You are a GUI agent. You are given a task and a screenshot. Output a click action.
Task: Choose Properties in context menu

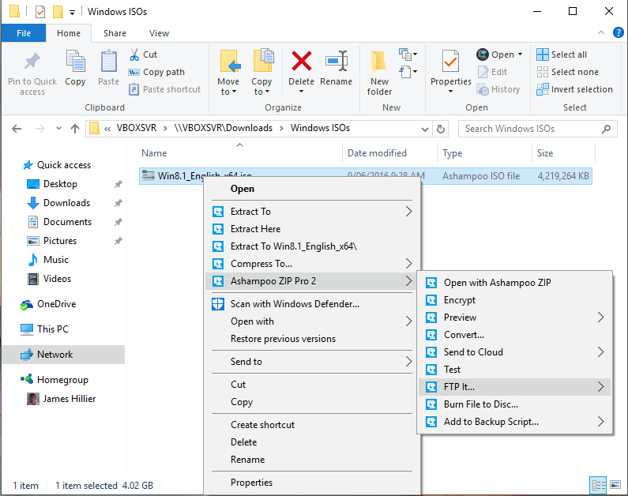(251, 483)
